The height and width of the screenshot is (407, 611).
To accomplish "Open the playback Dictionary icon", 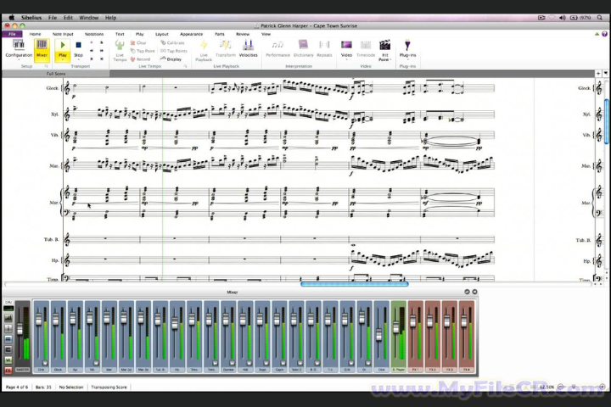I will 303,48.
